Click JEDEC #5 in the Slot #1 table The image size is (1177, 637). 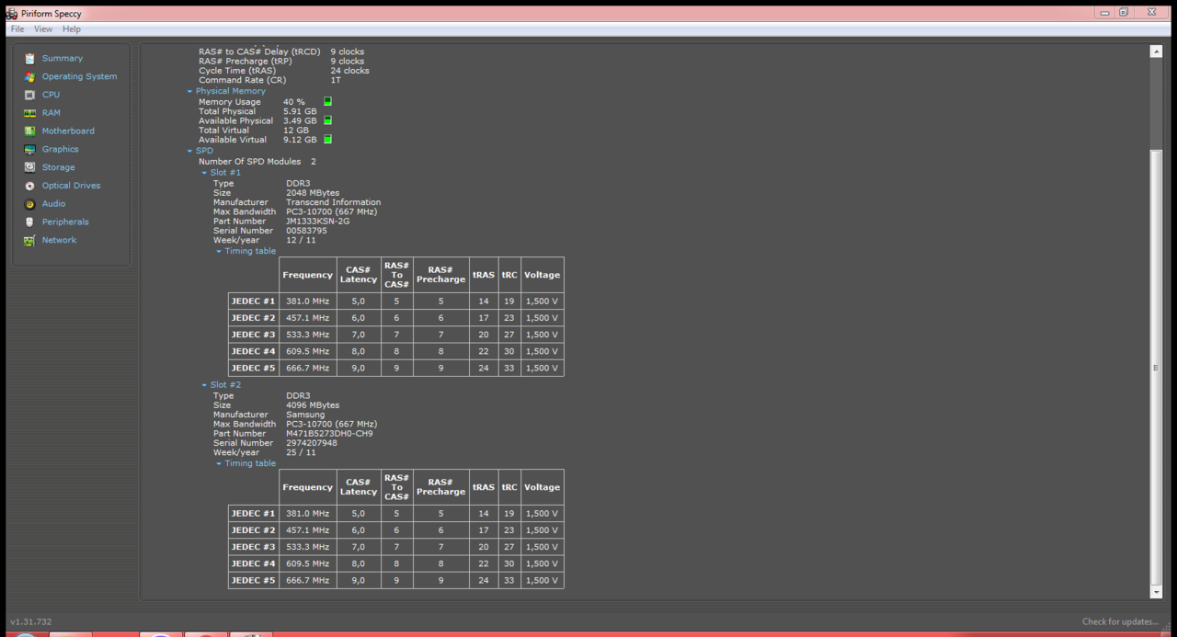(x=253, y=368)
